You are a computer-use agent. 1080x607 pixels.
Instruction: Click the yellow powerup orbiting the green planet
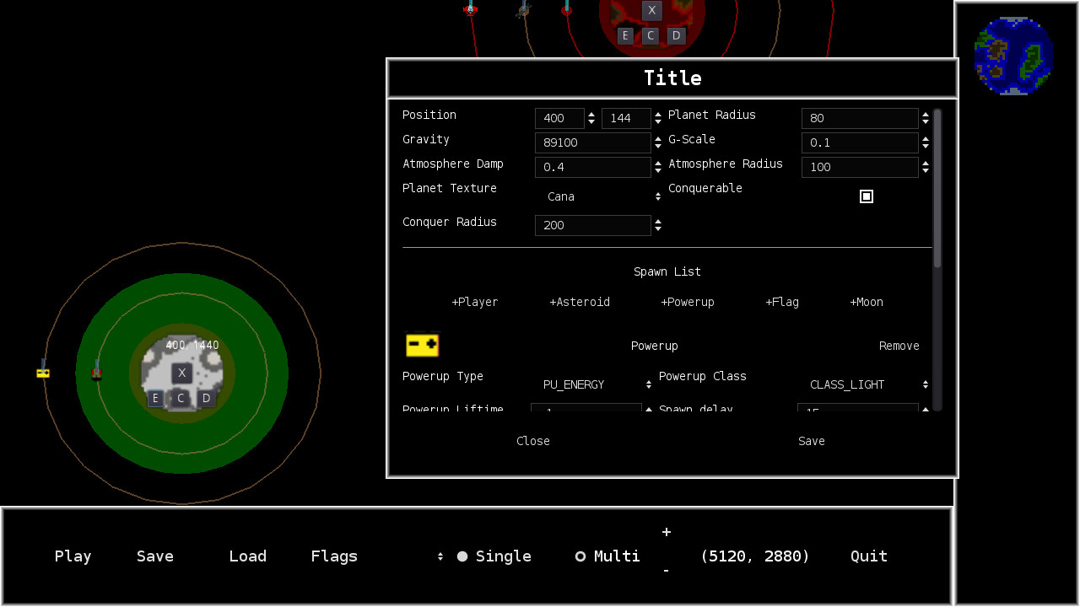click(x=42, y=371)
